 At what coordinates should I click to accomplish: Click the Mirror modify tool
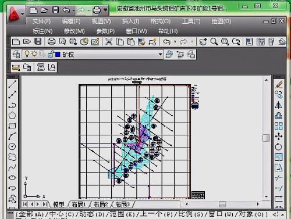tap(279, 105)
